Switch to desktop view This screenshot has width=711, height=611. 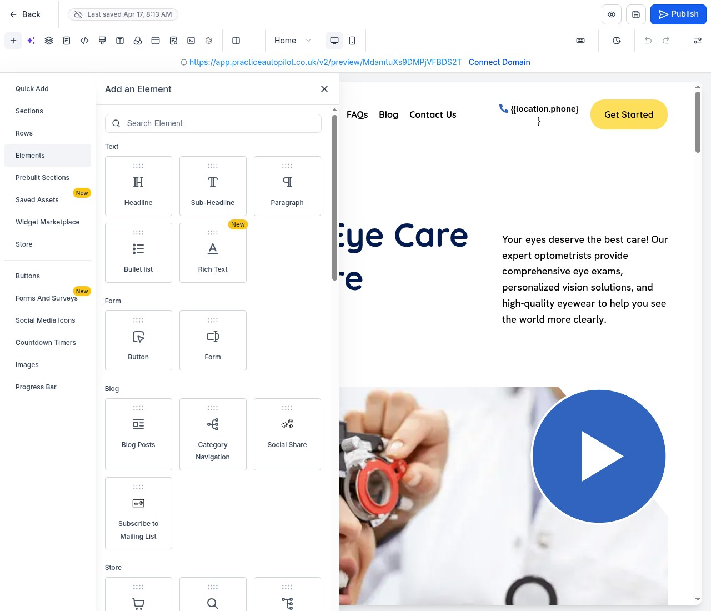click(334, 41)
